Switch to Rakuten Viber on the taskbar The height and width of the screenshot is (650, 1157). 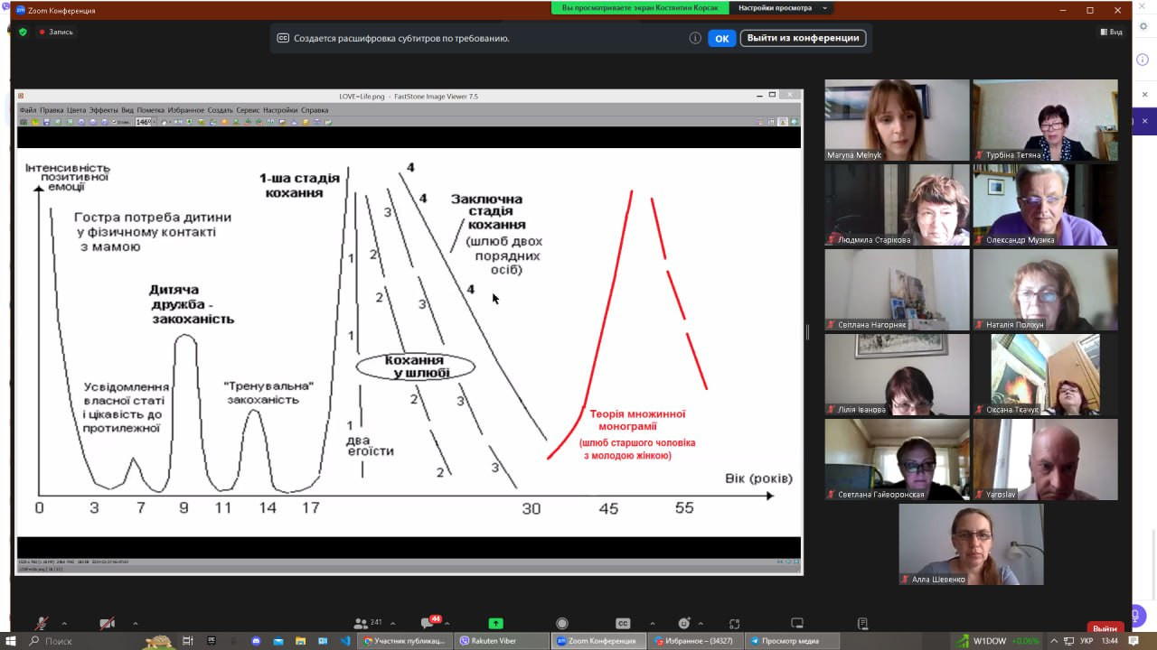(x=500, y=641)
